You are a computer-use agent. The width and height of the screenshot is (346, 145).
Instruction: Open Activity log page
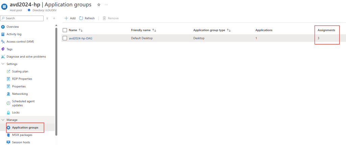(x=14, y=34)
